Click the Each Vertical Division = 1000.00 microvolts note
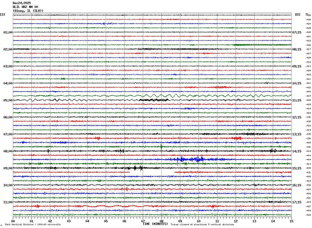312x228 pixels. pyautogui.click(x=33, y=225)
